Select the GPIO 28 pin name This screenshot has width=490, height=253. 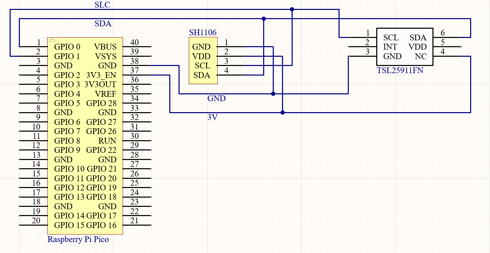coord(101,103)
